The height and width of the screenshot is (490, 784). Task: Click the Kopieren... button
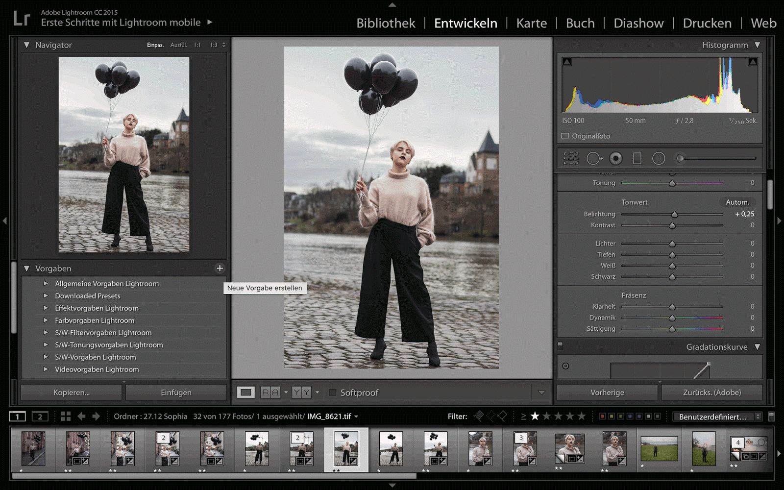click(72, 392)
